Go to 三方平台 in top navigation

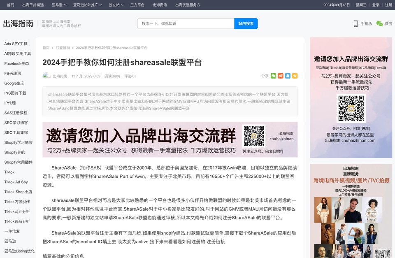pyautogui.click(x=137, y=5)
